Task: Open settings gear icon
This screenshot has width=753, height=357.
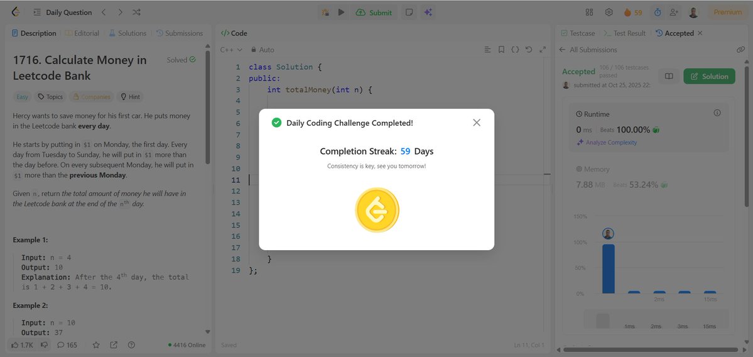Action: point(609,13)
